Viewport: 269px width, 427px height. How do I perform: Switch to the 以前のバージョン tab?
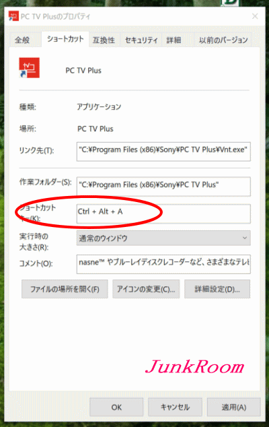coord(223,40)
